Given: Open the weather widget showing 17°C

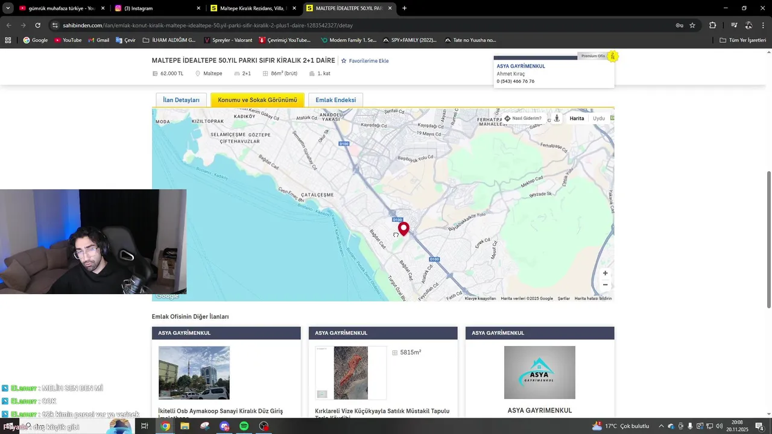Looking at the screenshot, I should click(621, 426).
